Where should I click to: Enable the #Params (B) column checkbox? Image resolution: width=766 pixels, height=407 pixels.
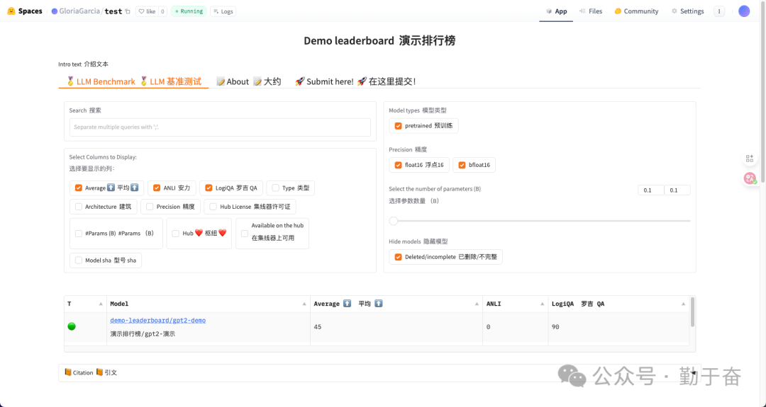[79, 234]
